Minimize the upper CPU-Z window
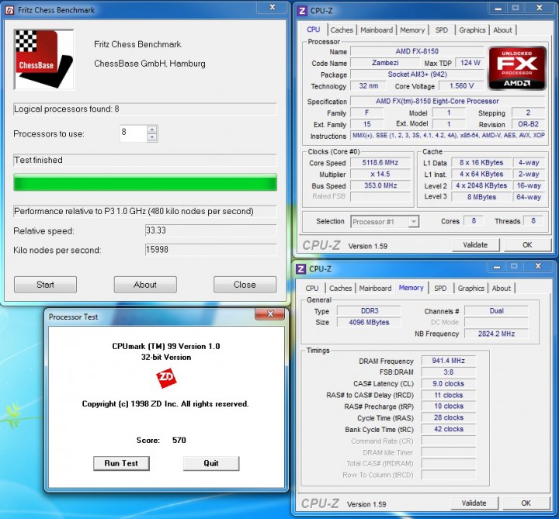 [498, 9]
